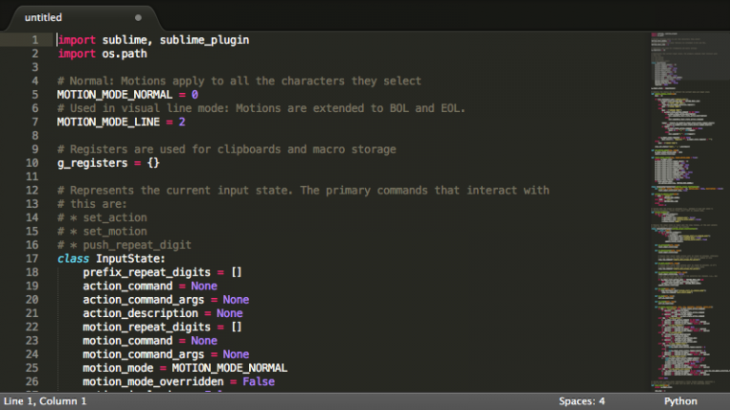Click line number 10 in the gutter
This screenshot has width=730, height=410.
31,163
